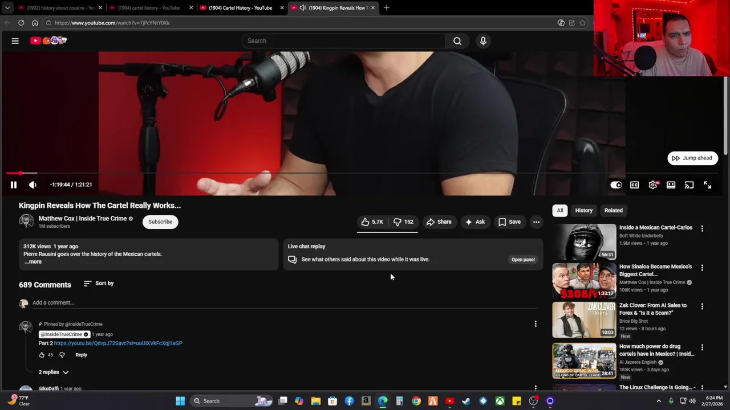Open the live chat replay panel
Viewport: 730px width, 410px height.
pyautogui.click(x=523, y=260)
